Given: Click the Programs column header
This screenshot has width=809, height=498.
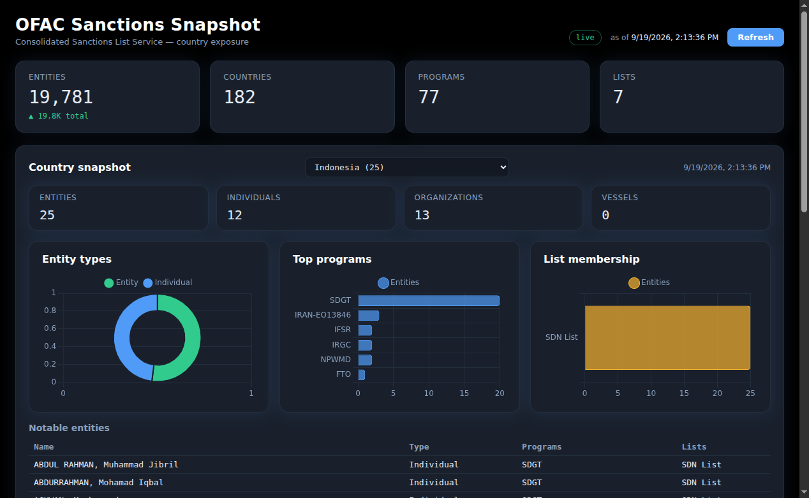Looking at the screenshot, I should [x=542, y=447].
